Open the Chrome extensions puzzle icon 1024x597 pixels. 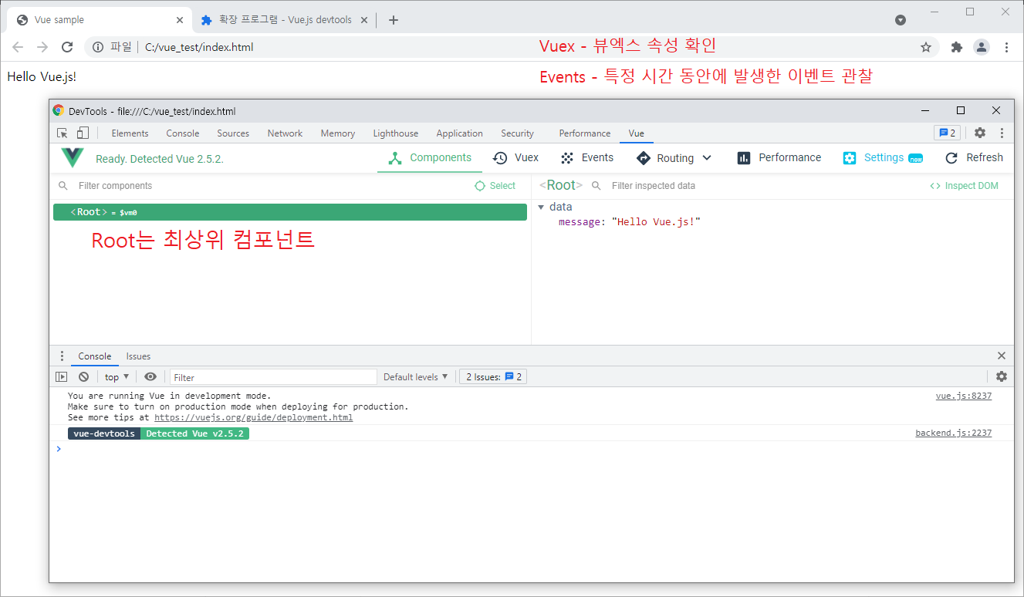957,47
